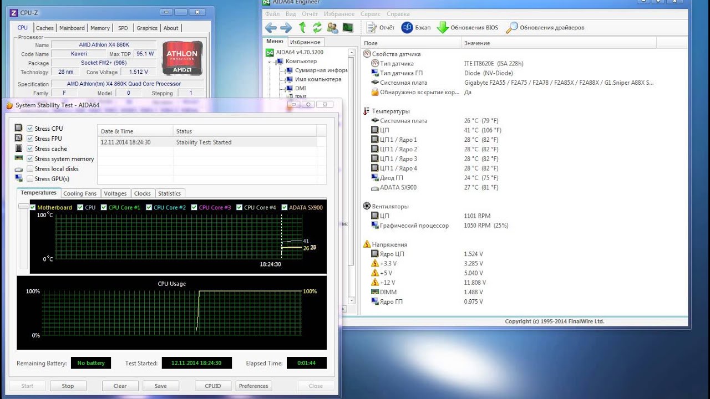Switch to Voltages tab

[x=115, y=193]
